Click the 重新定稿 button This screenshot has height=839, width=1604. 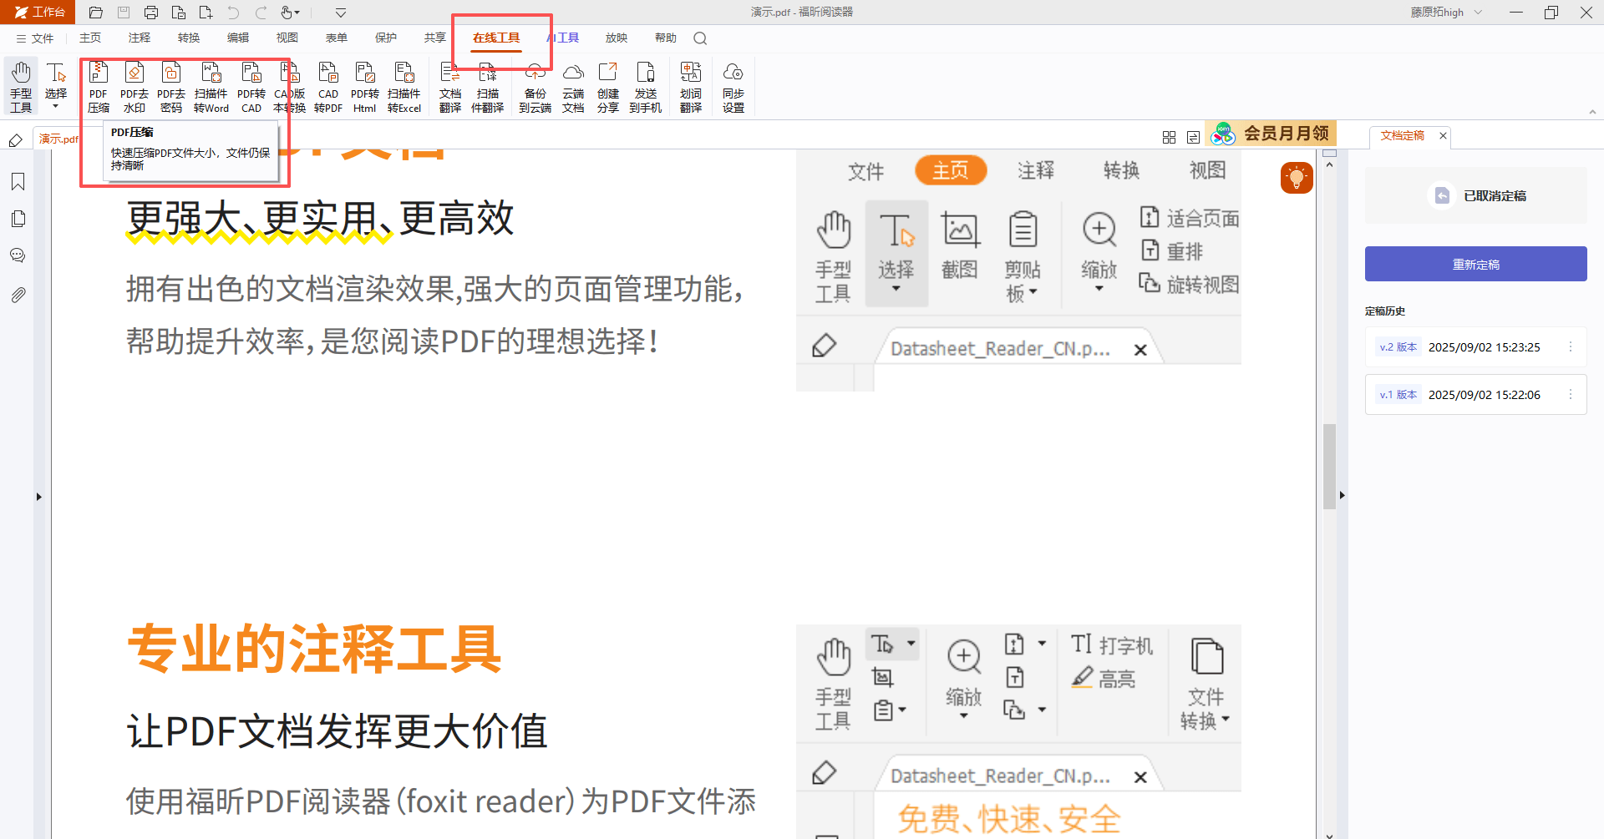tap(1476, 264)
